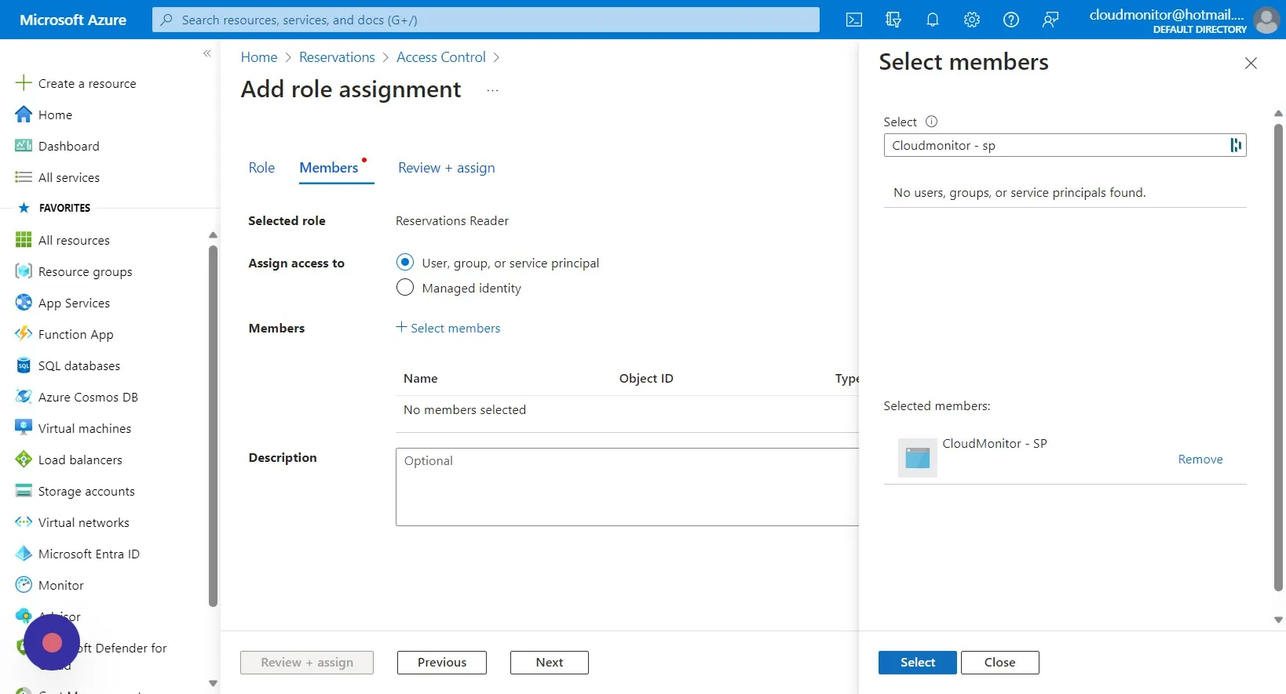Click the Virtual machines monitor icon
This screenshot has width=1286, height=694.
[x=24, y=428]
